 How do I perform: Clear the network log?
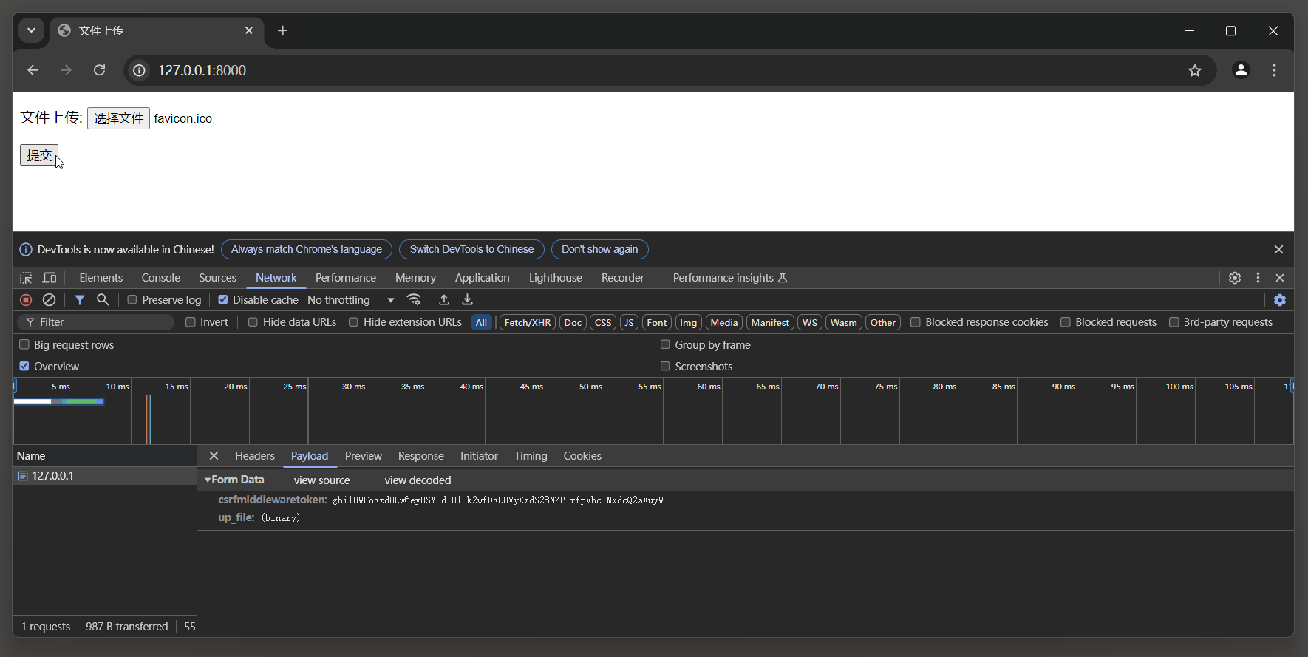click(x=49, y=300)
